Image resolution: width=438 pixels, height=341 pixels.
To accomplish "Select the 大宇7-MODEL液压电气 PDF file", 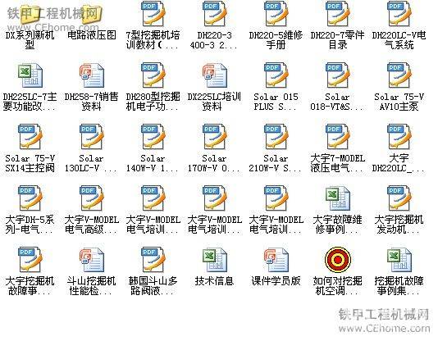I will tap(337, 136).
